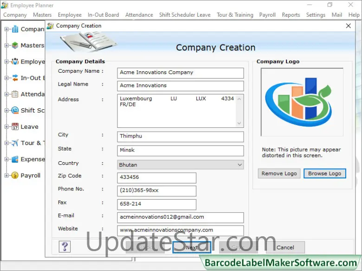Open the Tour & Training menu
The width and height of the screenshot is (362, 271).
click(x=235, y=15)
